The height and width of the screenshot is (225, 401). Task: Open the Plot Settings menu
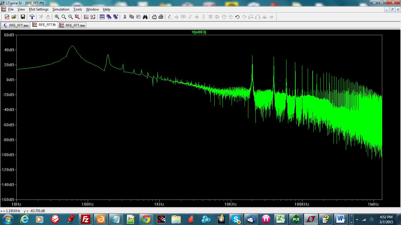pyautogui.click(x=38, y=9)
